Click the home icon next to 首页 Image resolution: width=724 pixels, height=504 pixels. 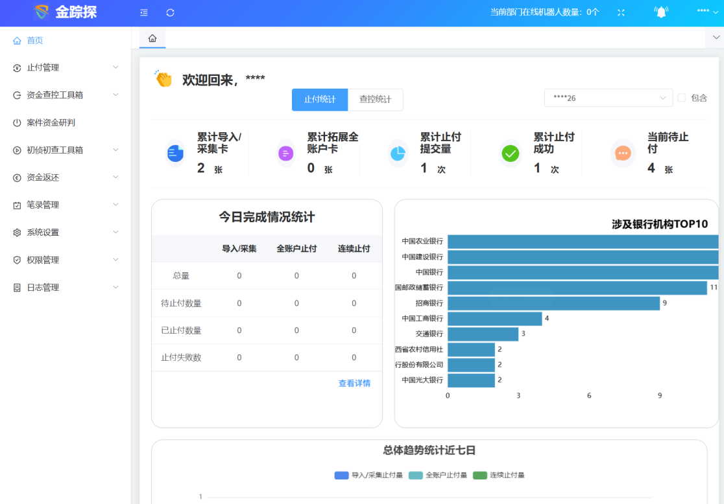(17, 41)
